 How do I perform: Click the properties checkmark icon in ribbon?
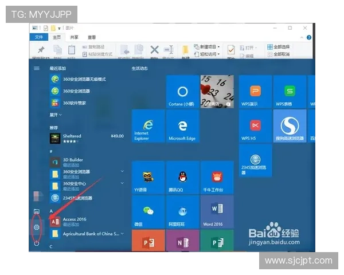pos(231,50)
